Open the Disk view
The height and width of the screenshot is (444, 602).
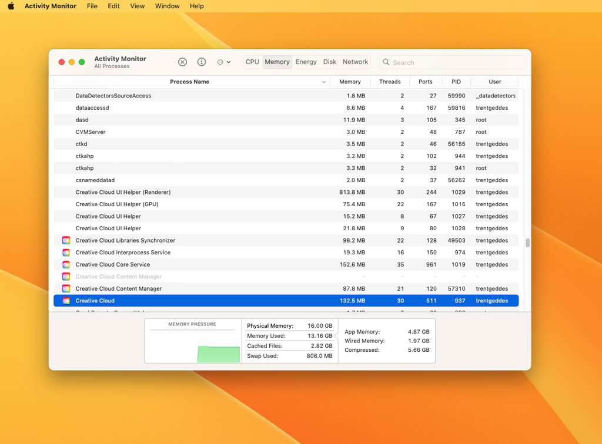pos(329,62)
